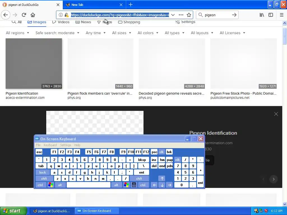Viewport: 287px width, 215px height.
Task: Click the red shield tray icon
Action: [x=266, y=211]
